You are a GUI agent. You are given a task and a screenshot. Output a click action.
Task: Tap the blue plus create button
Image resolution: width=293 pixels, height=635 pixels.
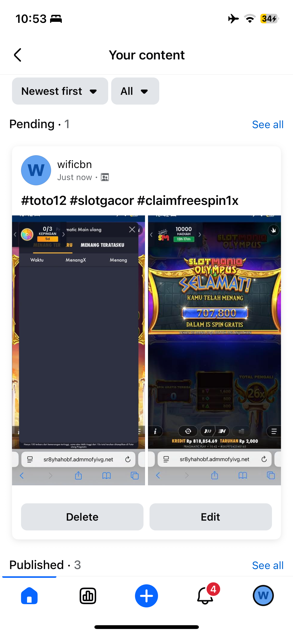(x=146, y=596)
